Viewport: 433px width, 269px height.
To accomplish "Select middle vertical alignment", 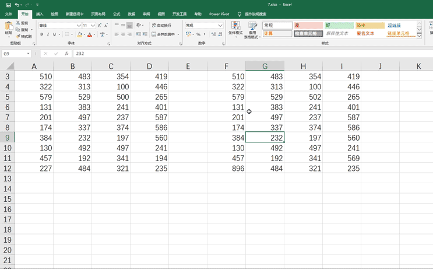I will coord(123,25).
